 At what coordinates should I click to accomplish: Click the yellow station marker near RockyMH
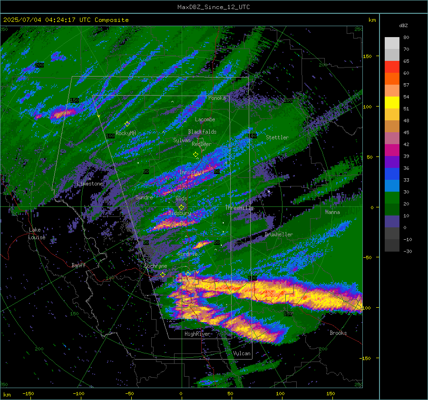(x=127, y=124)
